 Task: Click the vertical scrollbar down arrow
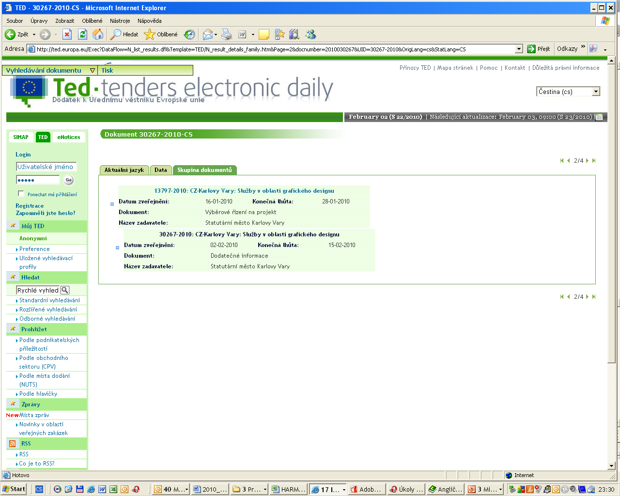(x=611, y=465)
